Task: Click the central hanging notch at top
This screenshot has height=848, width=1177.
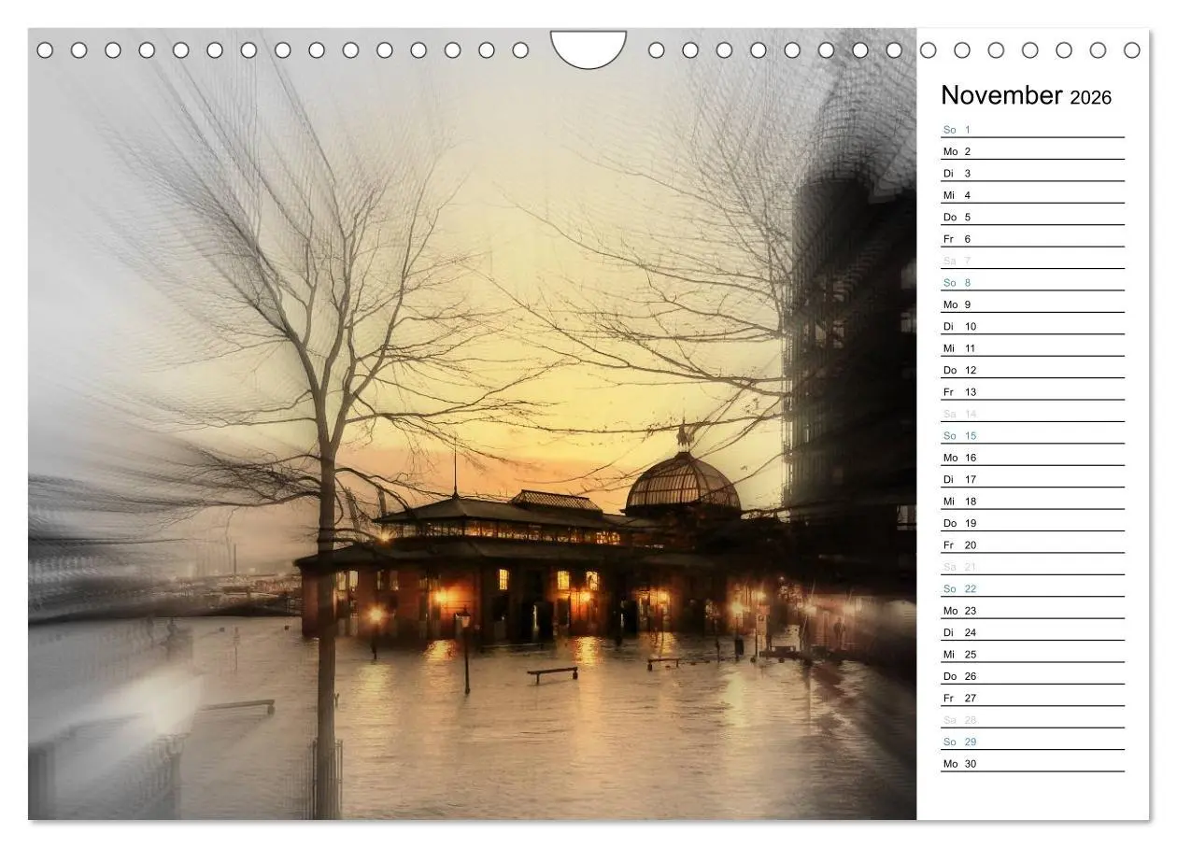Action: (590, 45)
